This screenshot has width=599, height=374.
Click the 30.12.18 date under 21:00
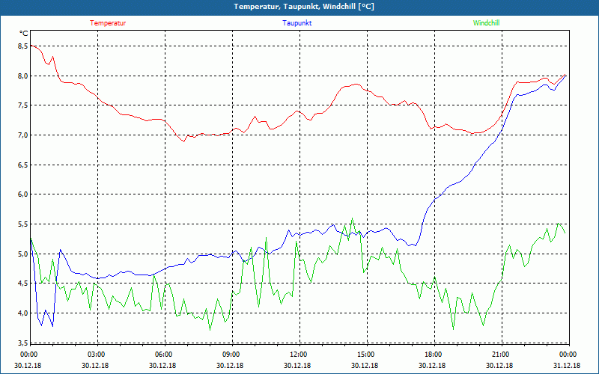click(x=499, y=365)
